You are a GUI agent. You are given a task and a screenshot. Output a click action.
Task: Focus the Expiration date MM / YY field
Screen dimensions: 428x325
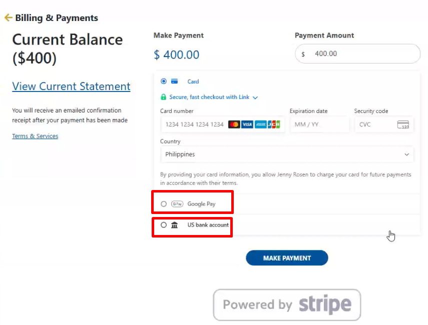[319, 124]
